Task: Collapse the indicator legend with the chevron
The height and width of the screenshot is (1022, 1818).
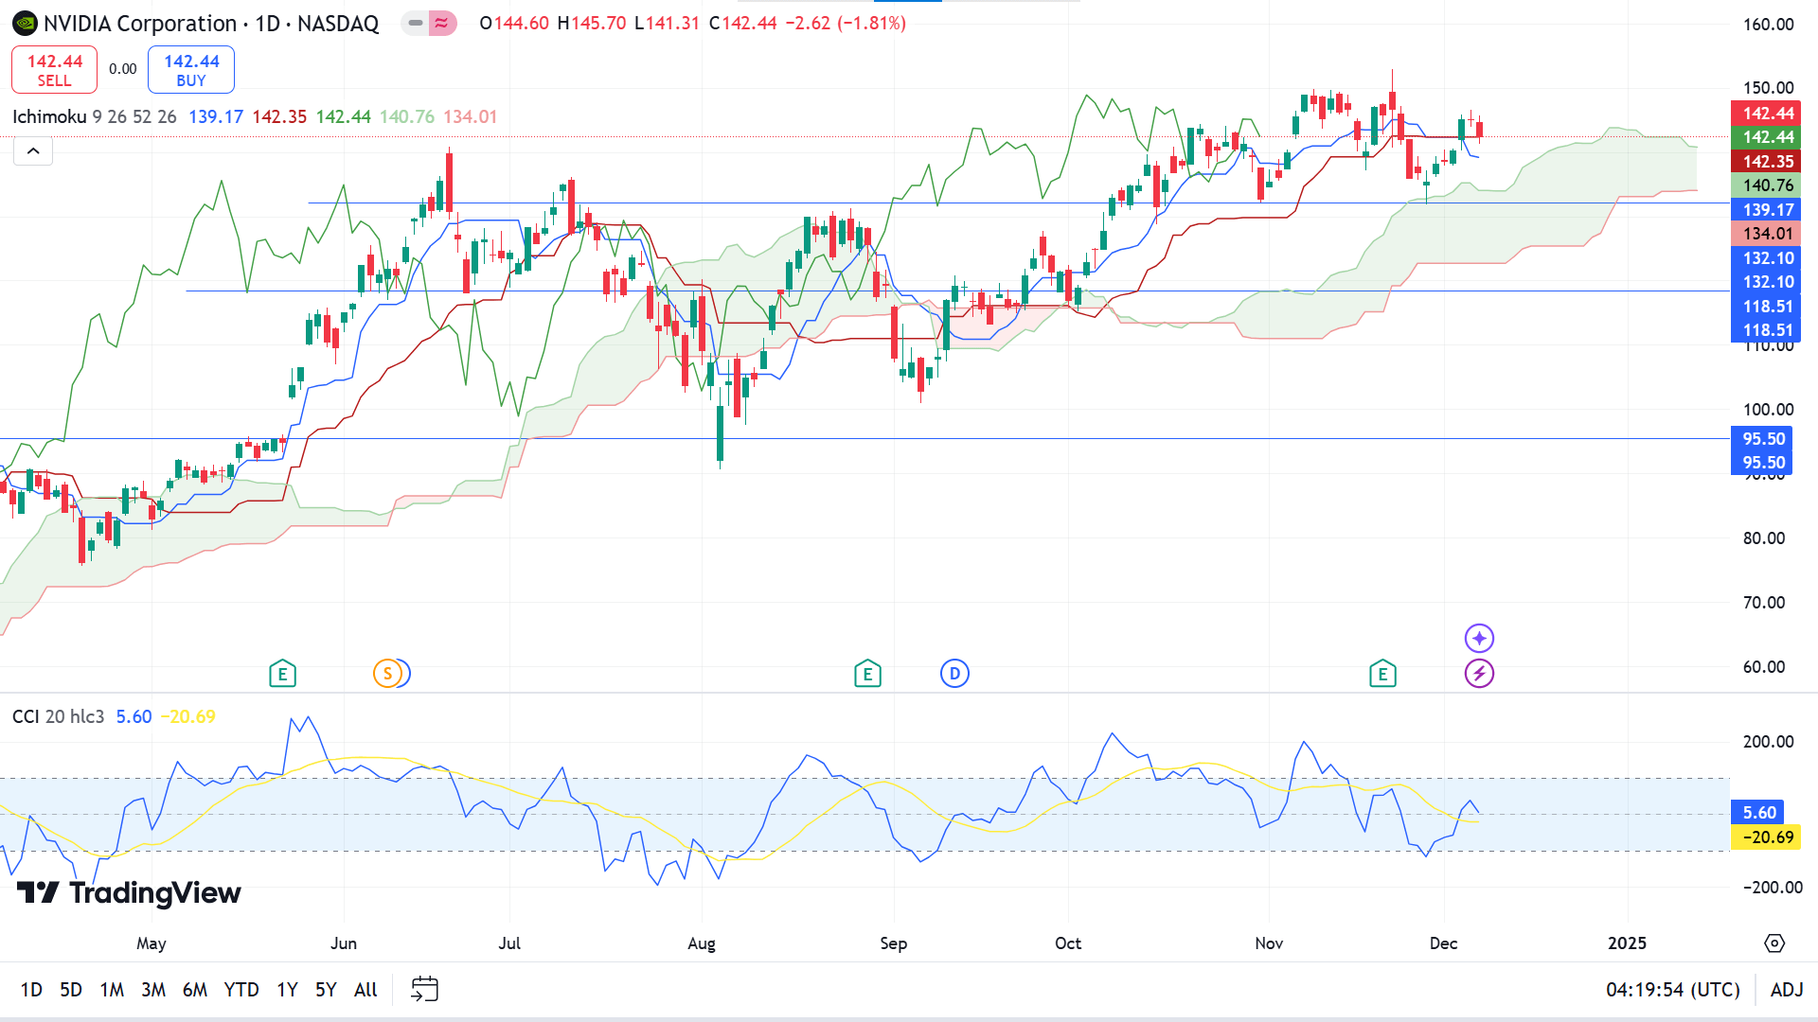Action: 33,150
